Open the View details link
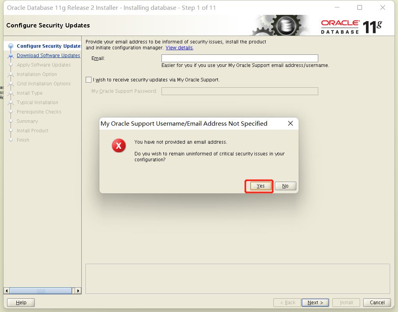This screenshot has height=312, width=398. point(179,48)
